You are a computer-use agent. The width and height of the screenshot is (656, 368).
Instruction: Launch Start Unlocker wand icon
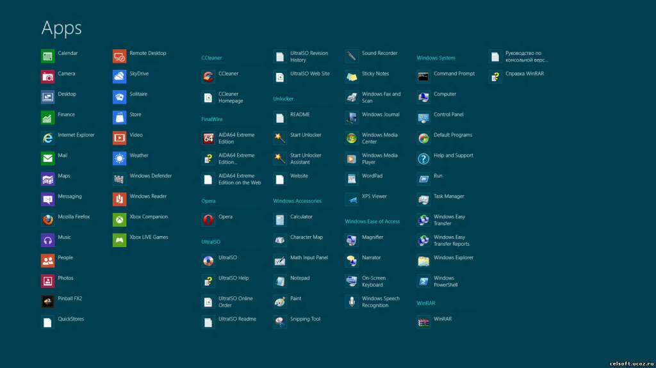(280, 138)
